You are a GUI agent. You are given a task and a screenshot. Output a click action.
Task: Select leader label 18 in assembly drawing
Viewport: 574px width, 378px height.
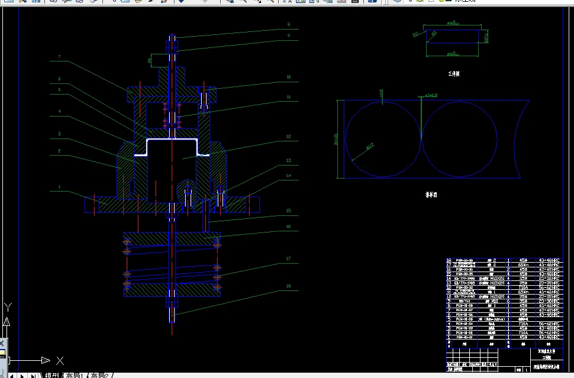pos(288,286)
